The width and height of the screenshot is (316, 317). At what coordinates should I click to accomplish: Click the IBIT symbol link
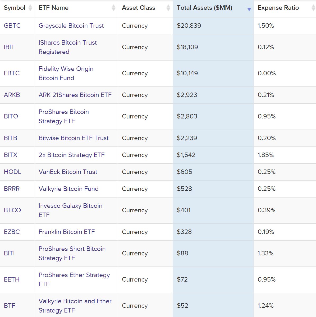[9, 47]
